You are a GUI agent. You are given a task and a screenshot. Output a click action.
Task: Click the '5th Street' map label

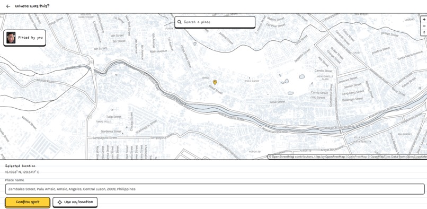pos(119,41)
